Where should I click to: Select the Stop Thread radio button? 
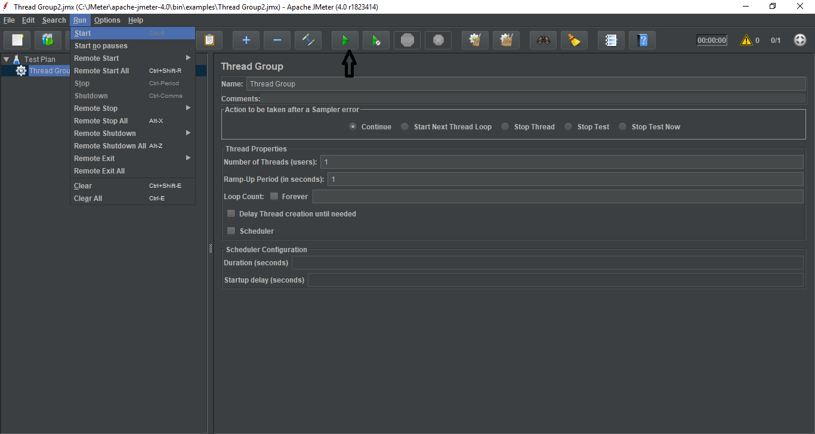(505, 127)
